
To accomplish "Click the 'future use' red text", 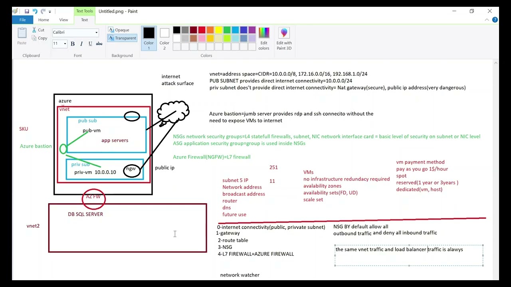I will 234,214.
